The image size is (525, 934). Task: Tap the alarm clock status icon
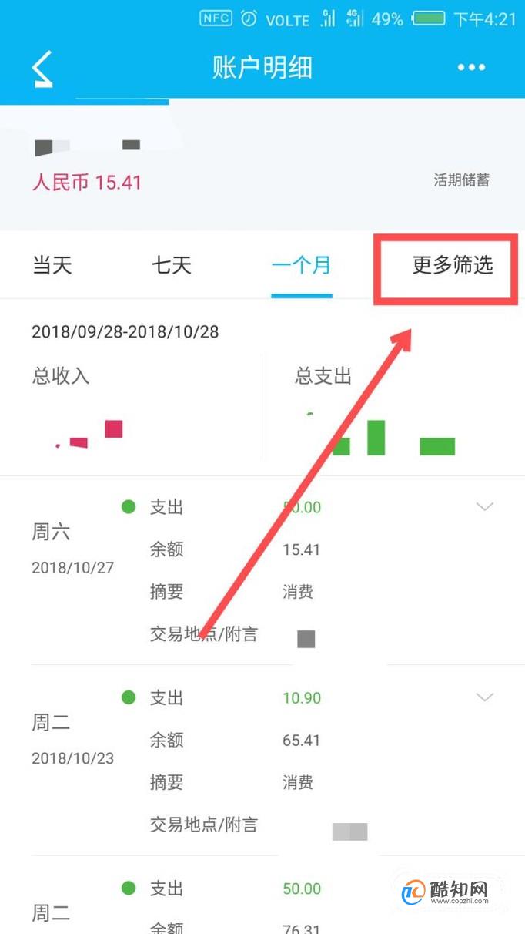[x=249, y=18]
